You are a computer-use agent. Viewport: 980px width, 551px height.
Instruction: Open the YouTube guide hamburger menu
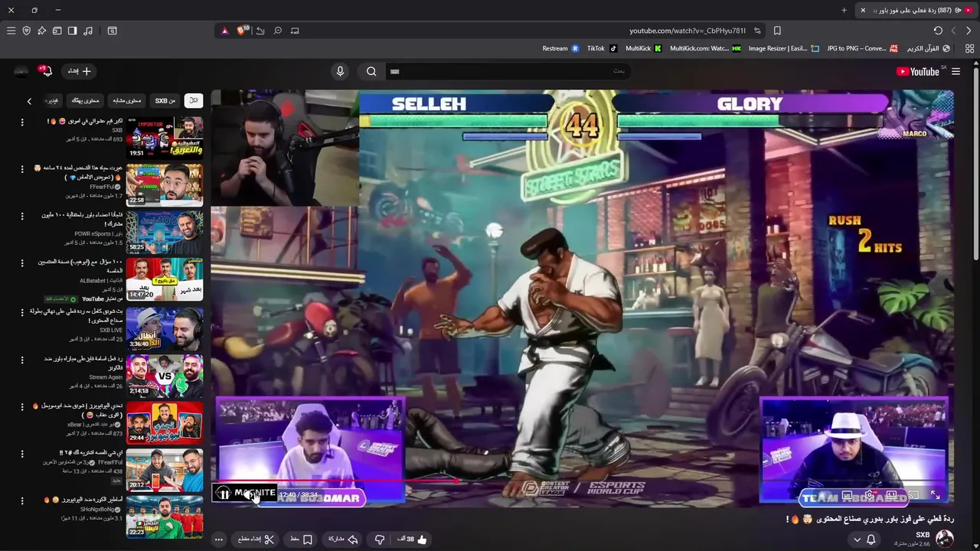(956, 71)
